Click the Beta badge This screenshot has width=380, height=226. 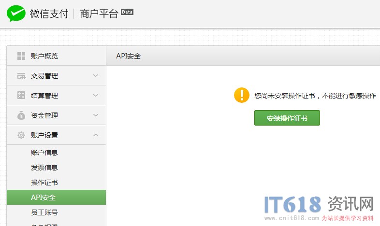tap(127, 12)
